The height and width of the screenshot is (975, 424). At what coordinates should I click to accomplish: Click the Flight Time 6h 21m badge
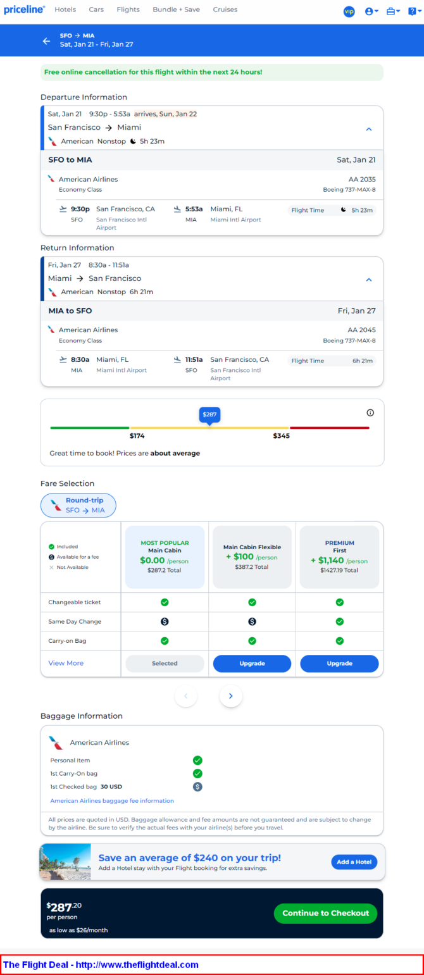[332, 361]
